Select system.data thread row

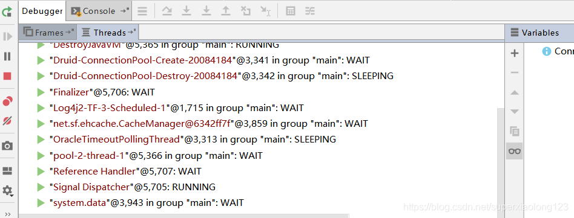147,203
